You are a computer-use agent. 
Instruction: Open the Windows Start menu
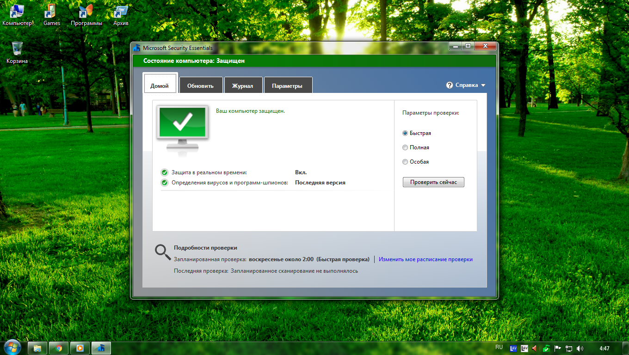click(x=12, y=348)
